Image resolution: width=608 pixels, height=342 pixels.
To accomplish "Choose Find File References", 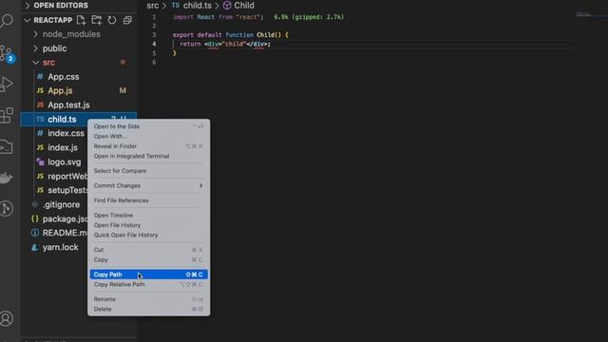I will pos(148,200).
